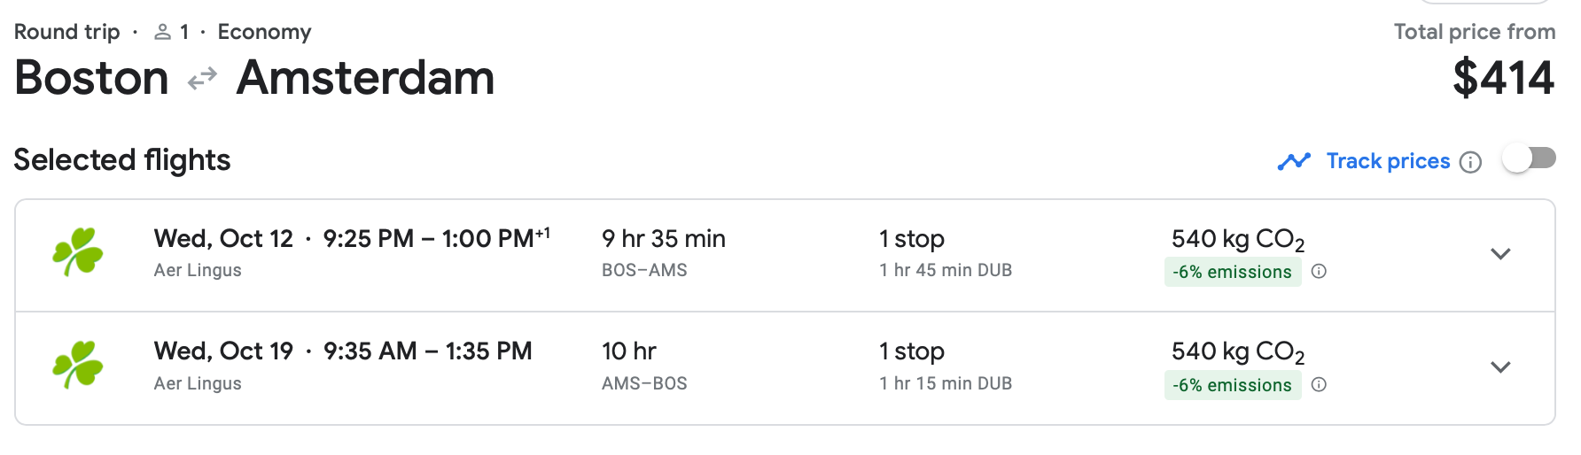This screenshot has width=1581, height=455.
Task: Click the $414 total price
Action: coord(1504,78)
